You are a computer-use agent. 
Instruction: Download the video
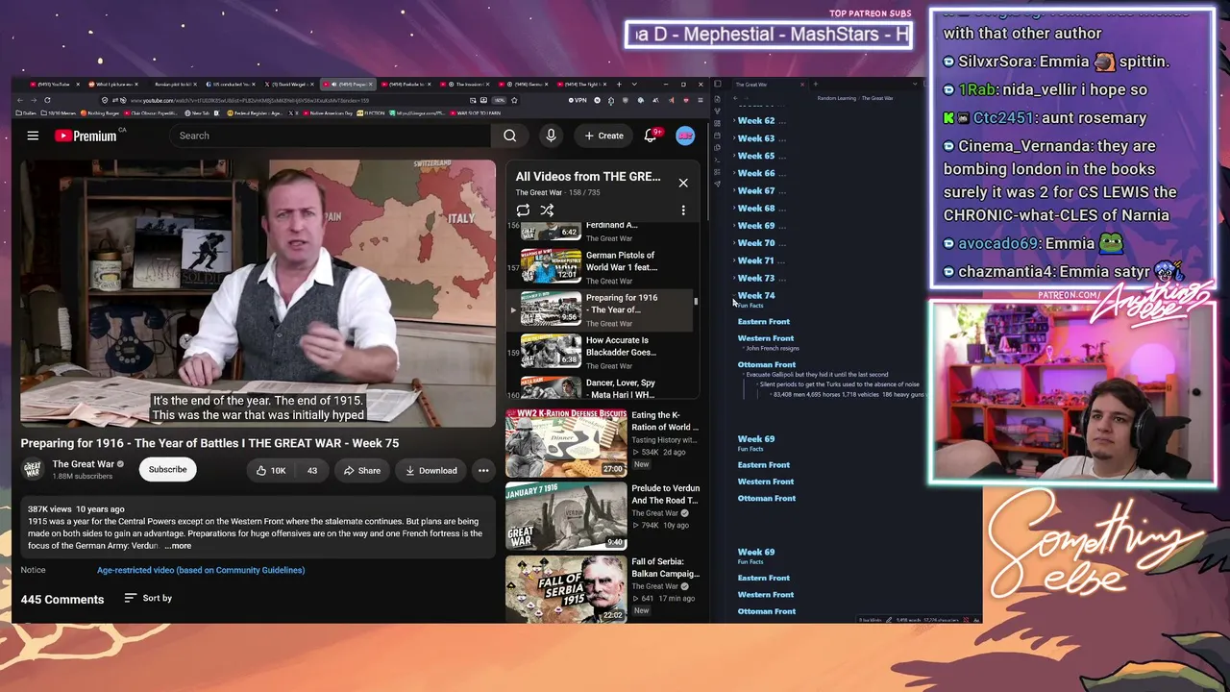tap(430, 470)
